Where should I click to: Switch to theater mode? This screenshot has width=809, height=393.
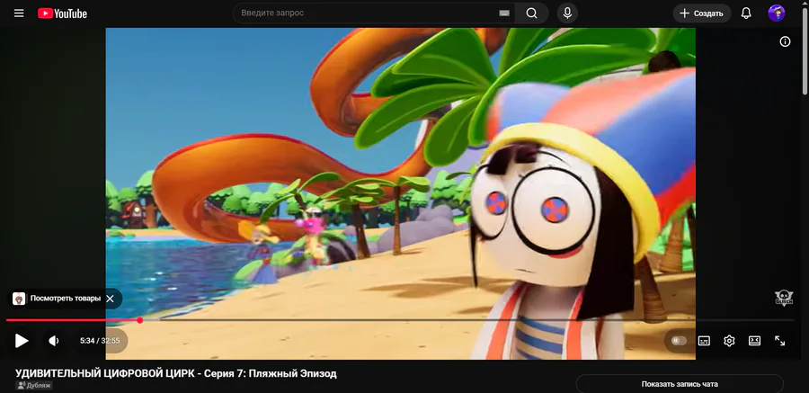coord(754,341)
